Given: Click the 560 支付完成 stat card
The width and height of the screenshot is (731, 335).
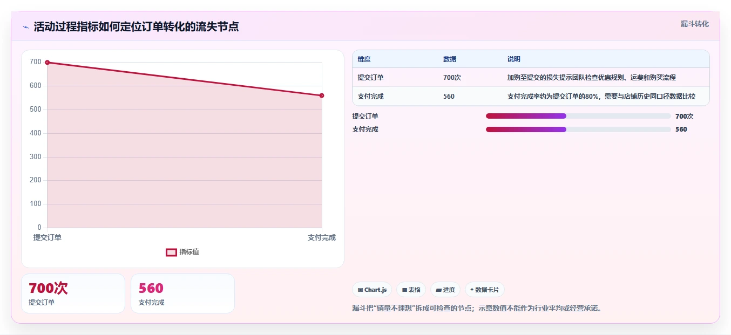Looking at the screenshot, I should [182, 293].
